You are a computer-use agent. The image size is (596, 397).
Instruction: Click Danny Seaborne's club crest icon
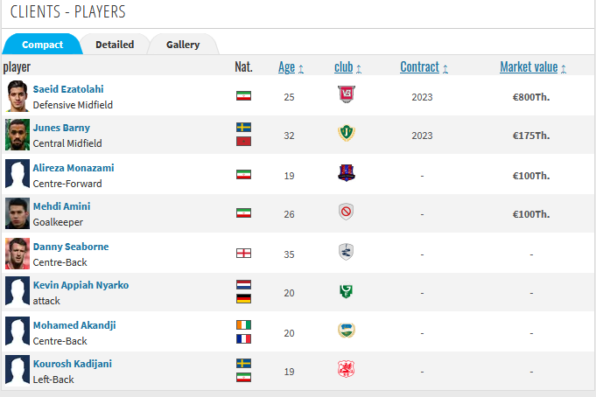(x=347, y=253)
